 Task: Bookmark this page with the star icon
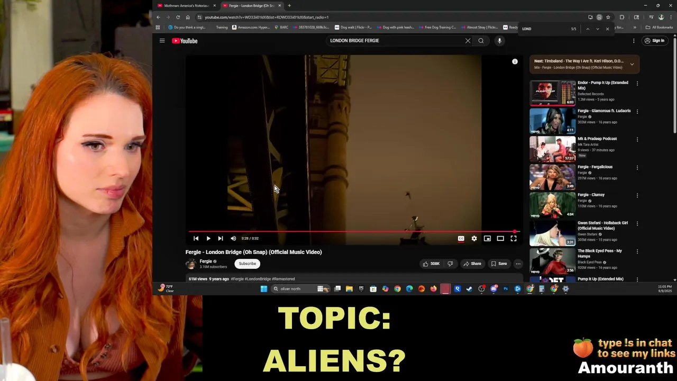(608, 17)
